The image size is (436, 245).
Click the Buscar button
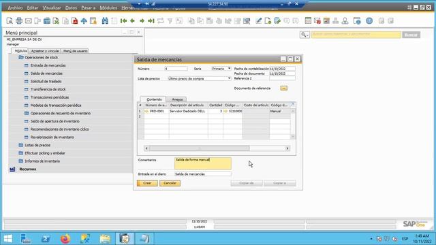411,35
